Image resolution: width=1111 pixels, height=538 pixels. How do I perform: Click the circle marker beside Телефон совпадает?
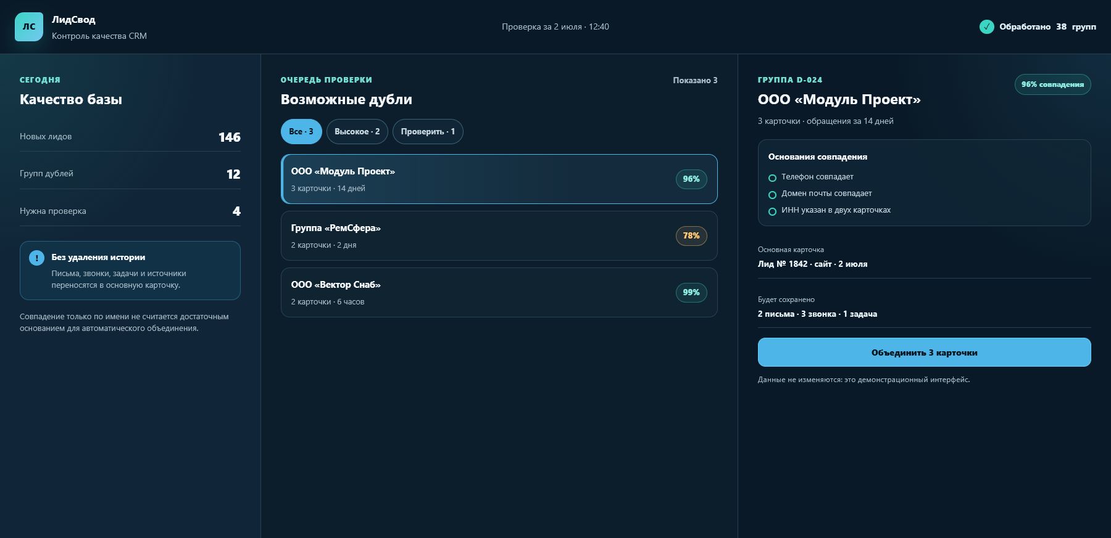pyautogui.click(x=772, y=178)
